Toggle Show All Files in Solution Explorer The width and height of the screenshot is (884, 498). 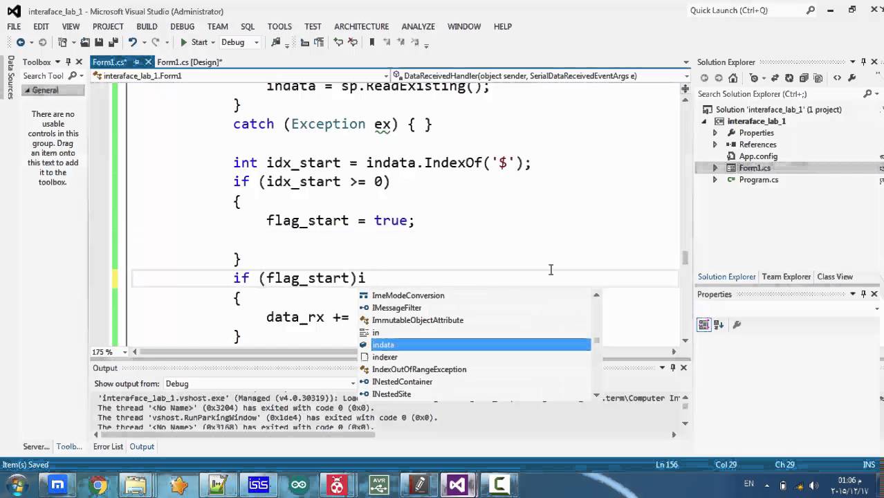(x=819, y=78)
